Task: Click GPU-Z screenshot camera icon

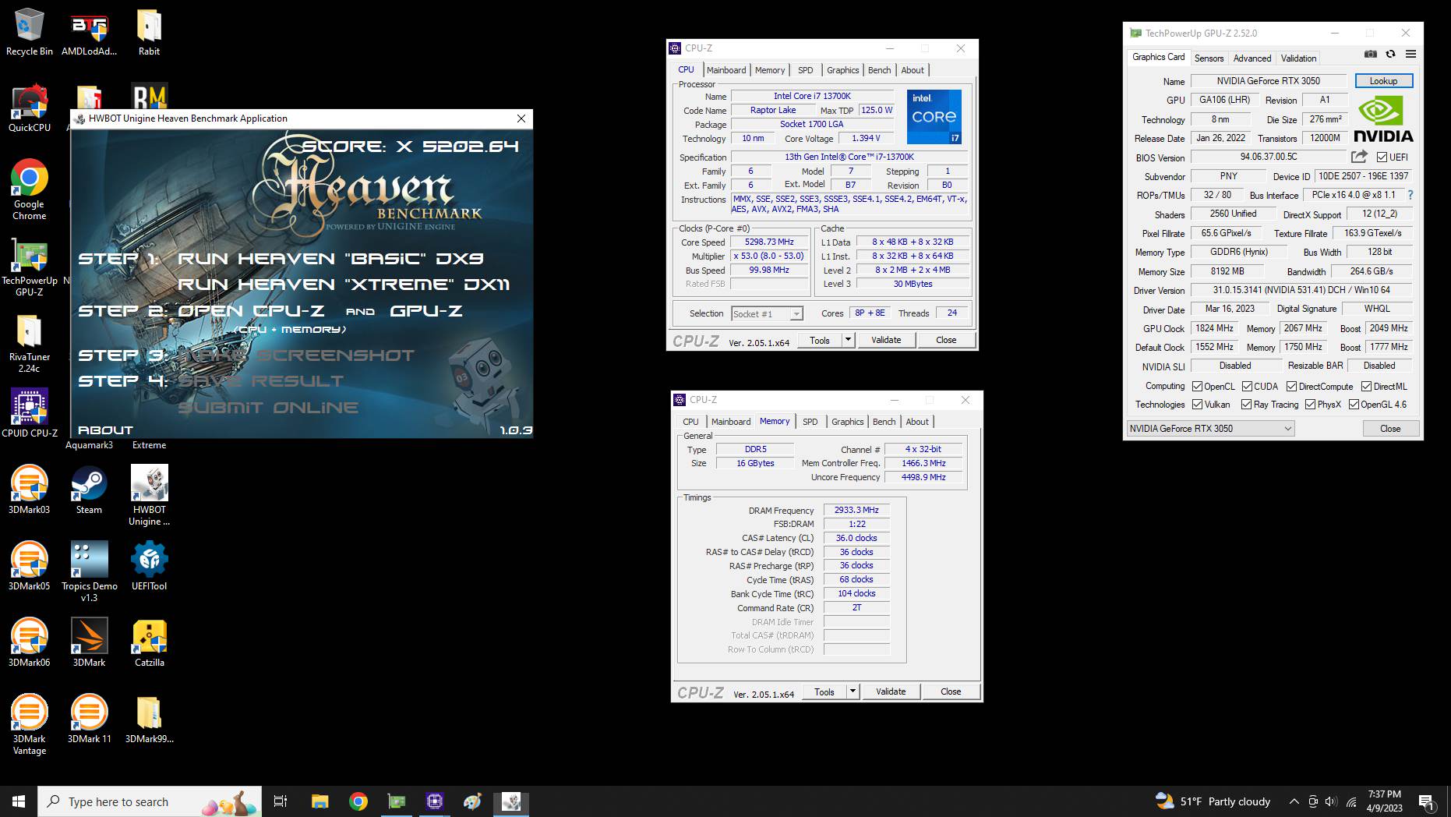Action: 1371,54
